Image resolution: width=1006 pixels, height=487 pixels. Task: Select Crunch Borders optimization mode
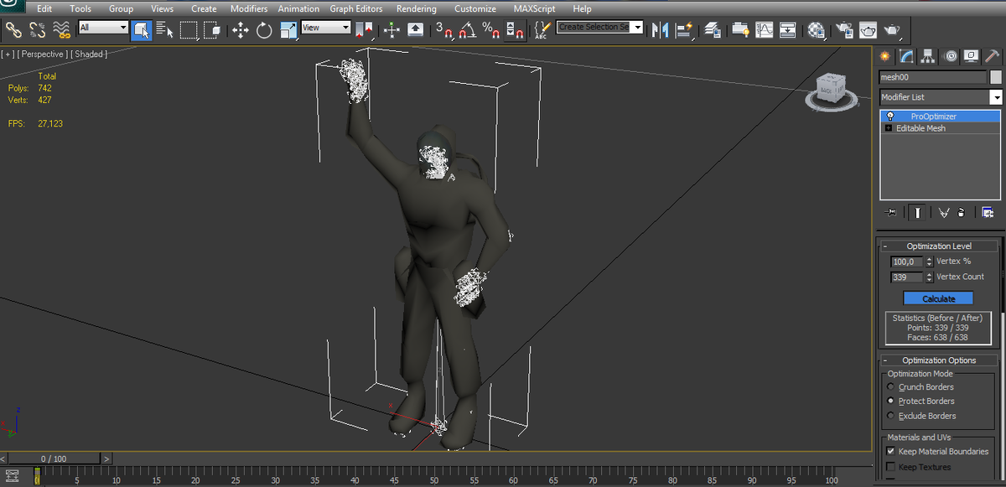891,387
